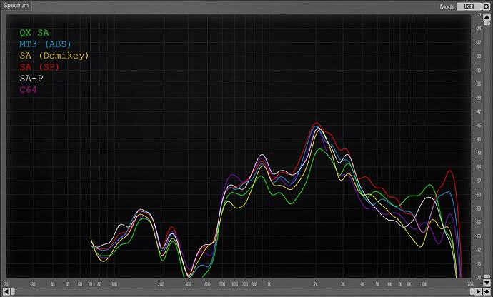
Task: Click the blue MT3 (ABS) legend label
Action: 45,44
